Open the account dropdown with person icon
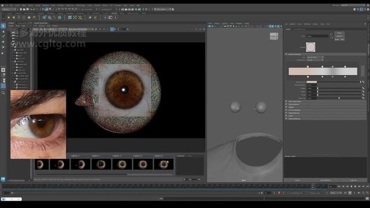Screen dimensions: 370x208 [x=163, y=9]
